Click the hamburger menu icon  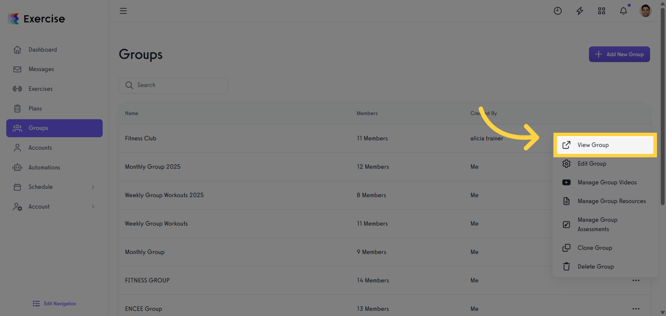(123, 10)
